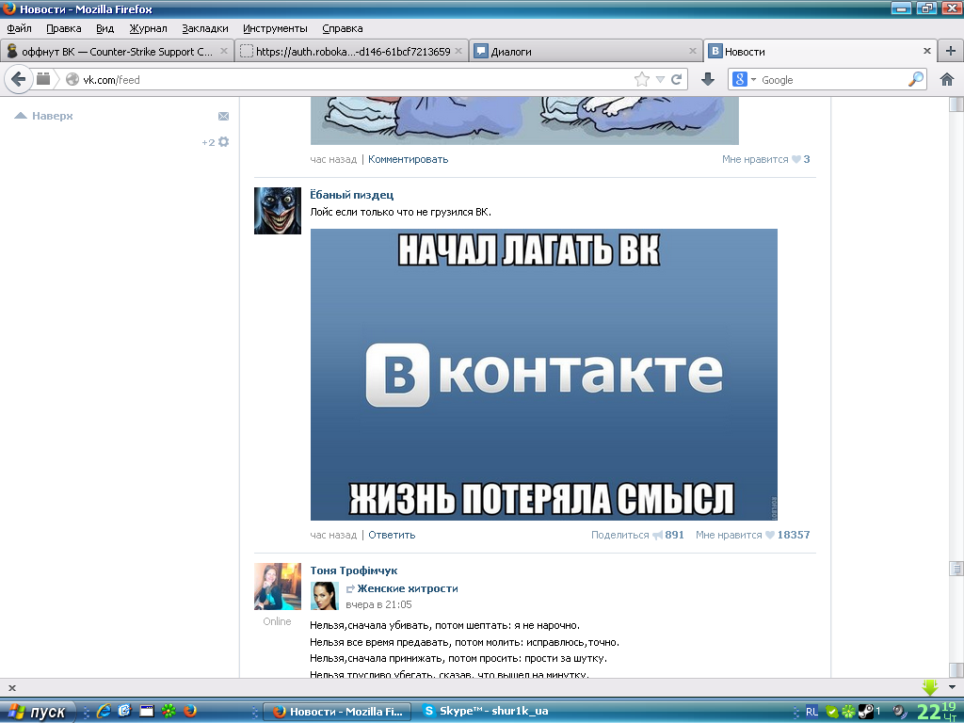Open the messages envelope icon
The width and height of the screenshot is (964, 723).
tap(224, 116)
